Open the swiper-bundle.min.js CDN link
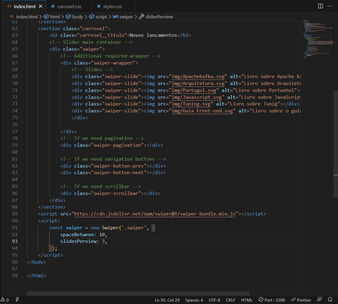Viewport: 338px width, 304px height. click(x=155, y=214)
